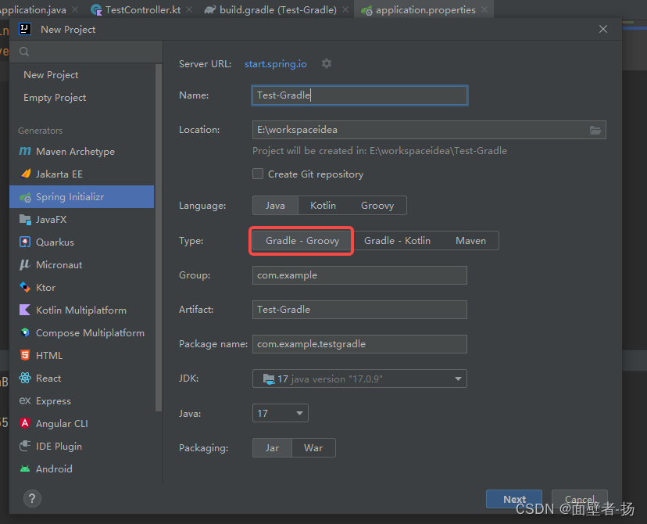Click the Jakarta EE icon

point(26,174)
